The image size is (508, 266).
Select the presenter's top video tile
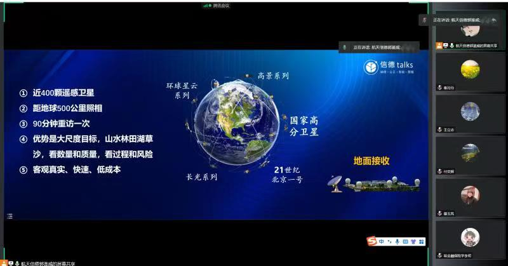point(470,29)
